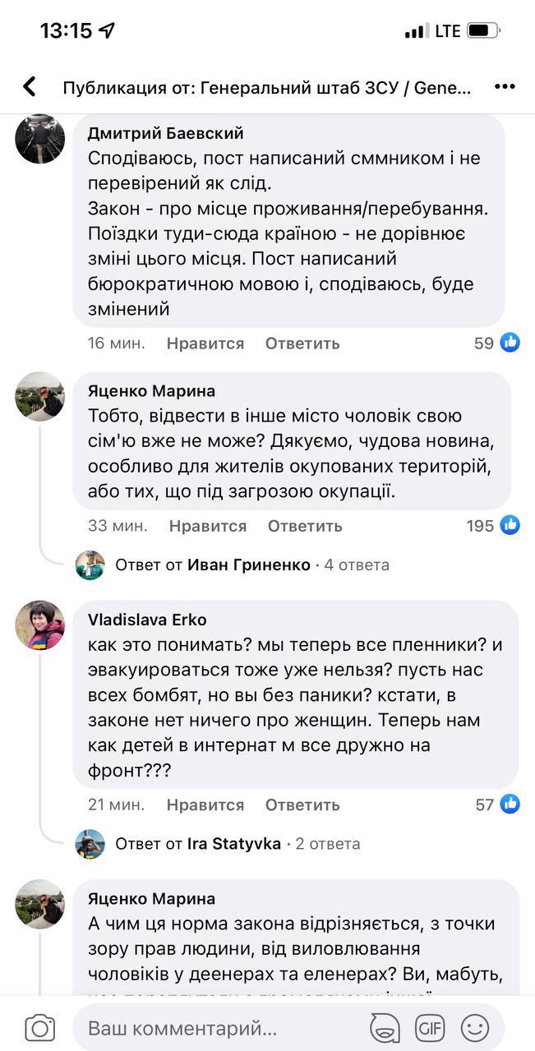This screenshot has width=535, height=1051.
Task: Like Дмитрий Баевский's comment via Нравится
Action: pos(205,343)
